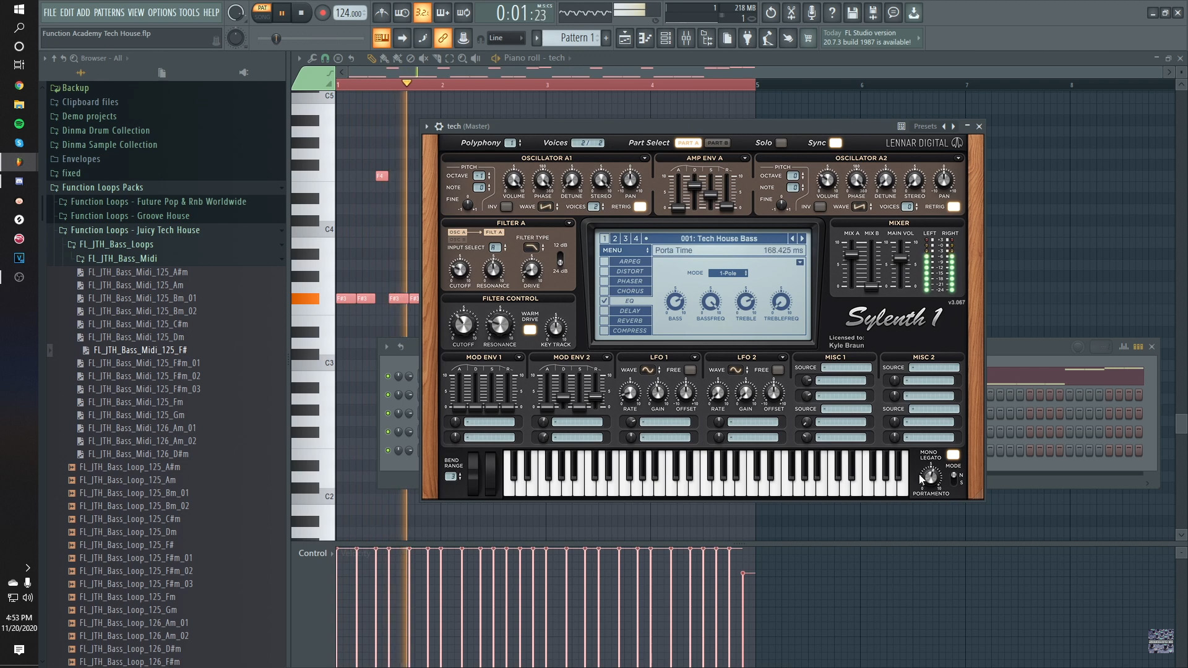
Task: Open the Playlist view icon
Action: [x=625, y=38]
